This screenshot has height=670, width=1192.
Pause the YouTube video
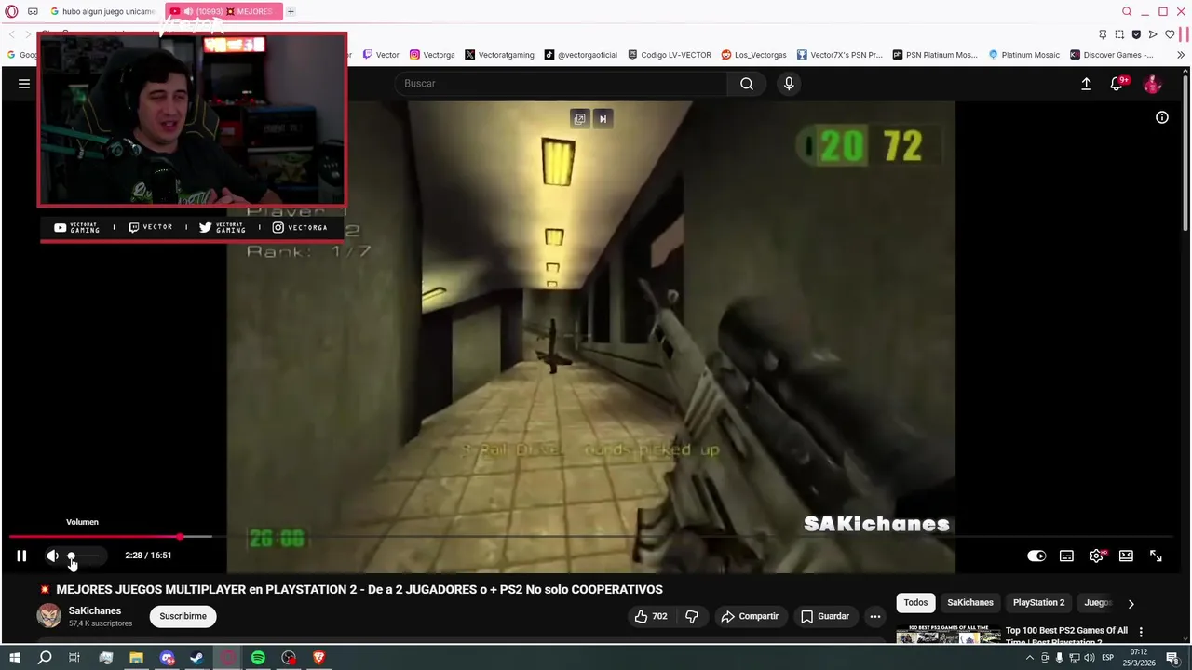point(21,556)
